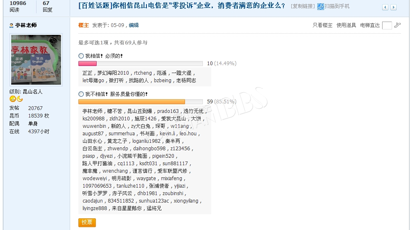Click voter name wodeweiyi
412x230 pixels.
[95, 179]
